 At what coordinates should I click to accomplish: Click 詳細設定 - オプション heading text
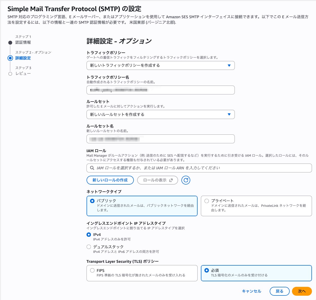119,41
